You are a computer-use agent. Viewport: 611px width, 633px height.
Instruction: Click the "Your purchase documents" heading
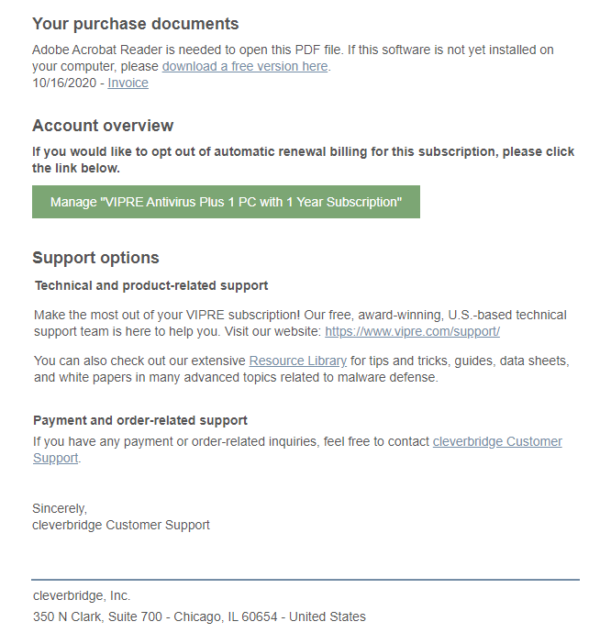click(136, 24)
